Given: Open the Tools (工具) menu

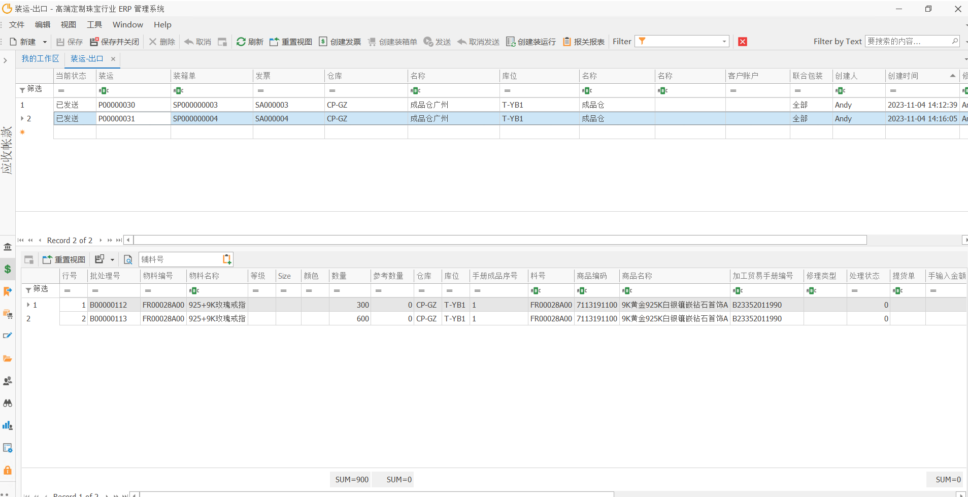Looking at the screenshot, I should pos(94,24).
